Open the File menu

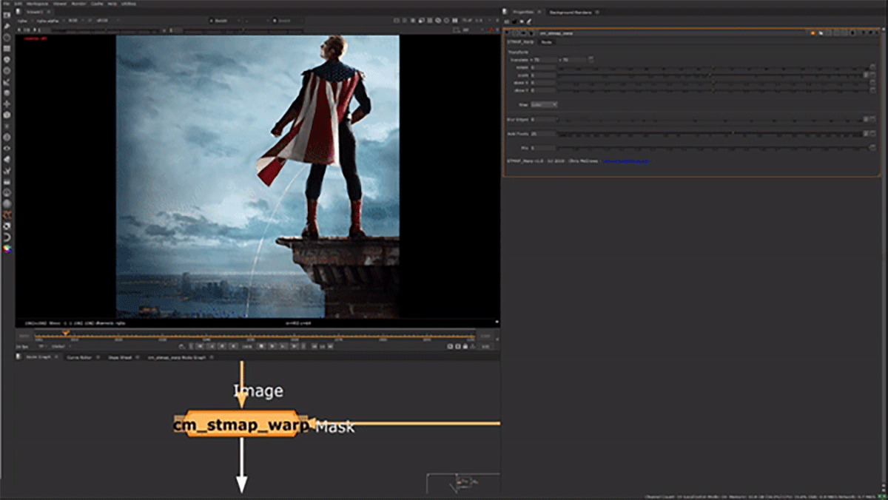(x=5, y=4)
